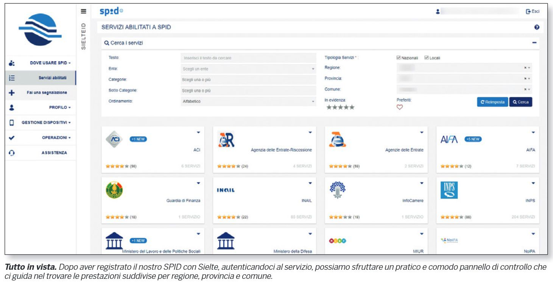
Task: Clear the Regione selection with its x
Action: click(525, 68)
